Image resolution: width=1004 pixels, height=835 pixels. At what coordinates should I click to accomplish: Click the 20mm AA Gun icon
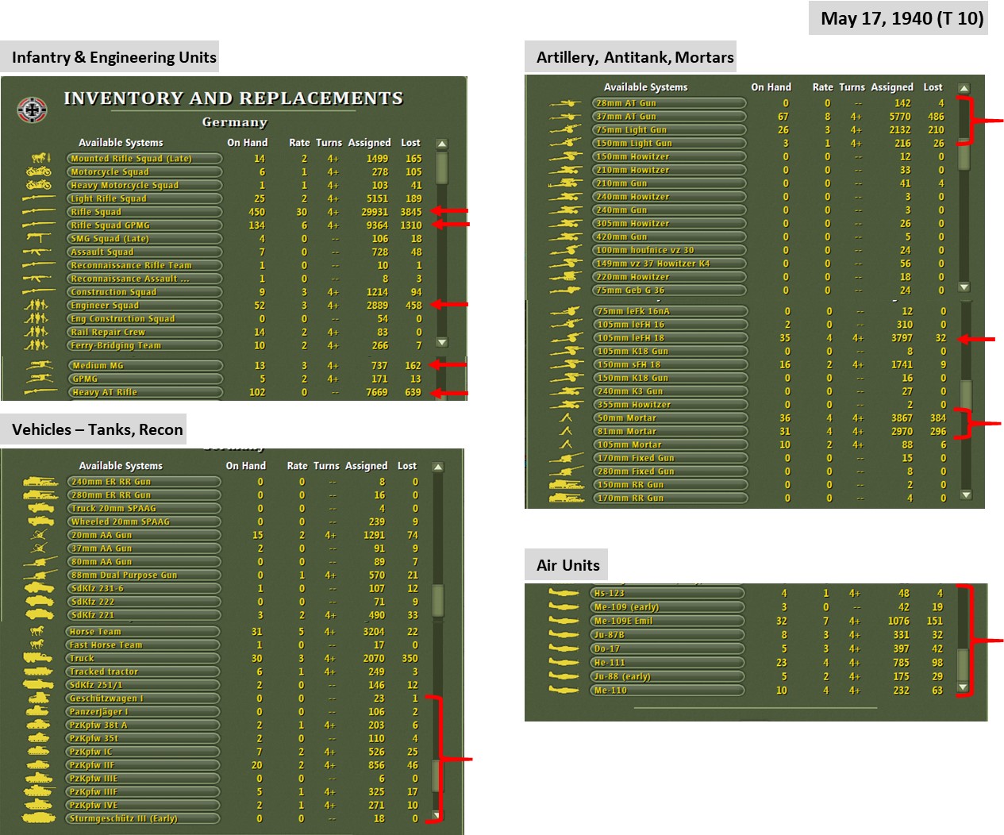(x=40, y=535)
